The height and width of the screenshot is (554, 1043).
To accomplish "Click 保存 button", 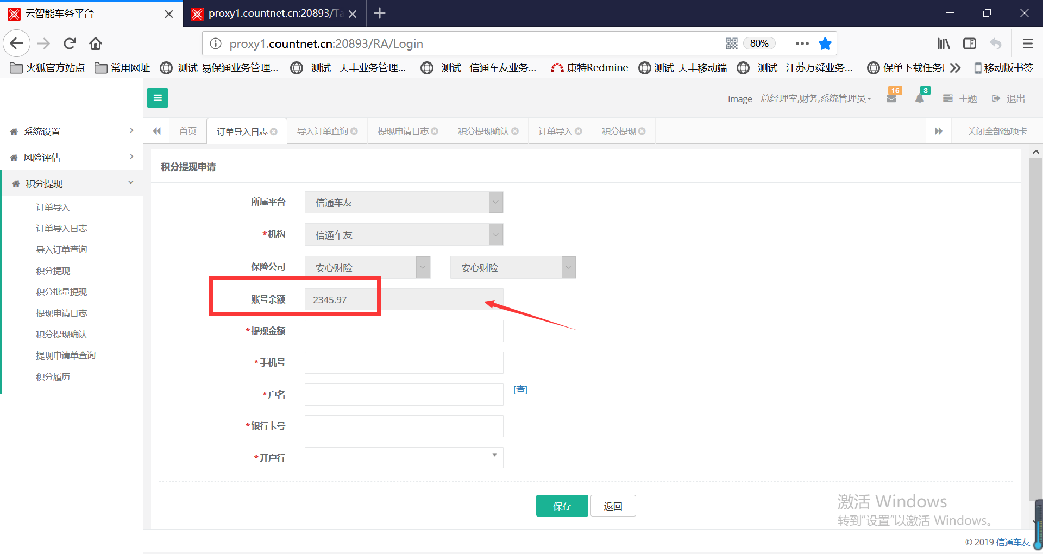I will point(562,506).
